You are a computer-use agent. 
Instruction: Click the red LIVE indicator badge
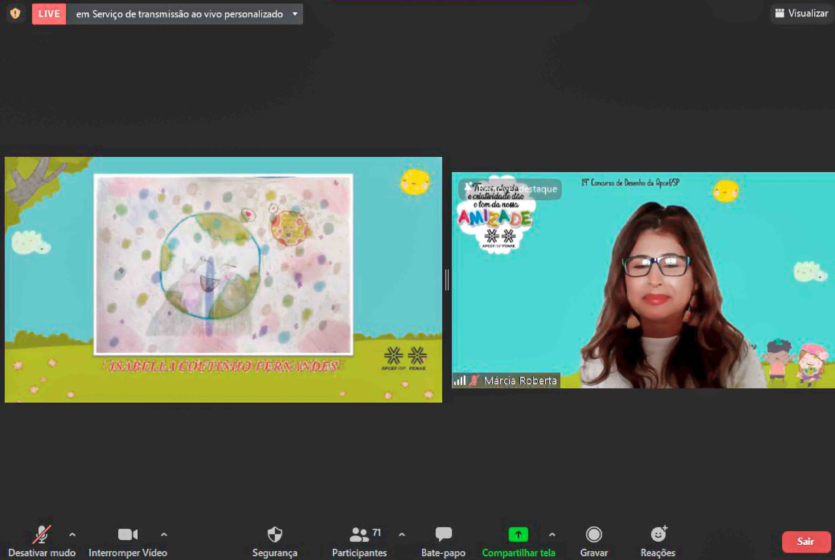click(x=49, y=14)
